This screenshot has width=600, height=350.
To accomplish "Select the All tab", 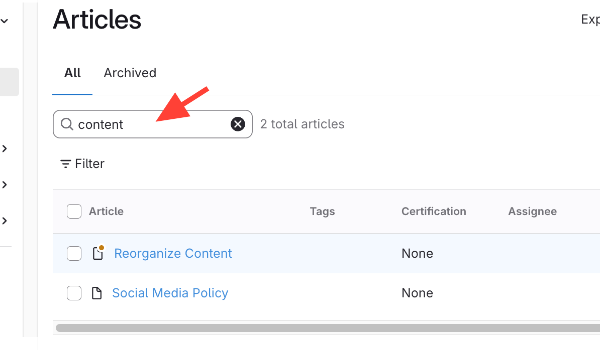I will 72,73.
